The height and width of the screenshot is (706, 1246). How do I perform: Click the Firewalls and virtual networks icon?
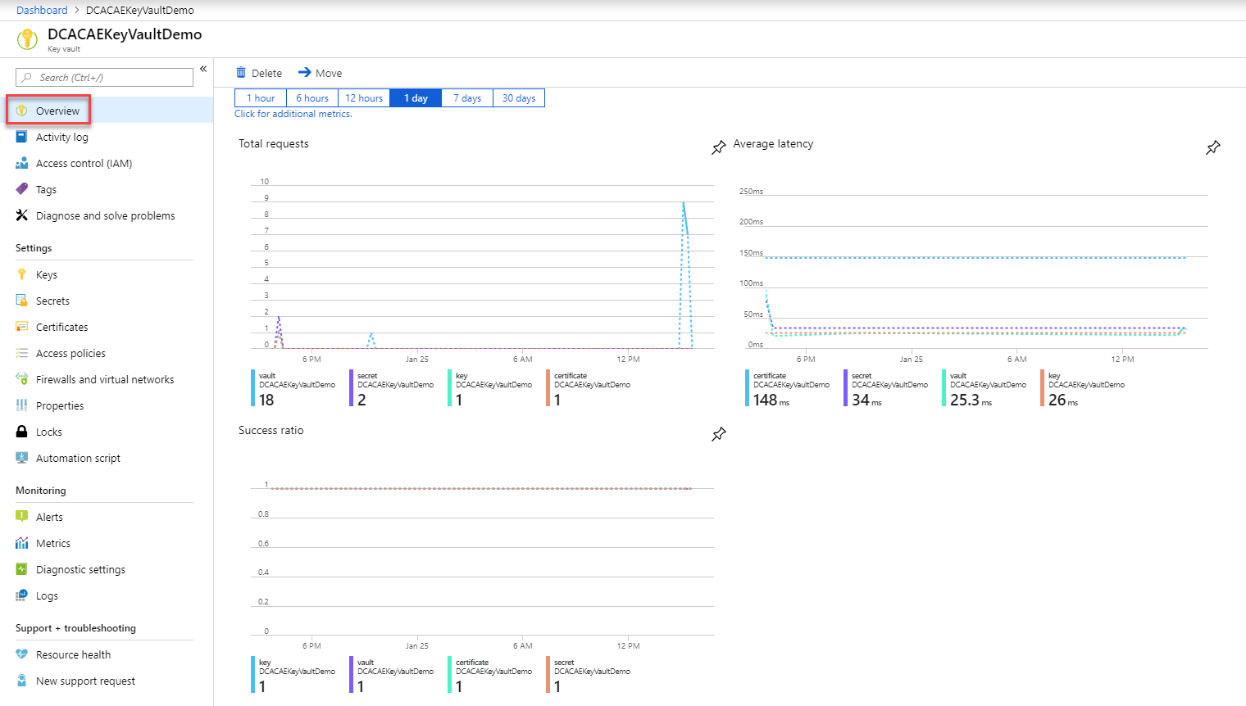point(22,379)
